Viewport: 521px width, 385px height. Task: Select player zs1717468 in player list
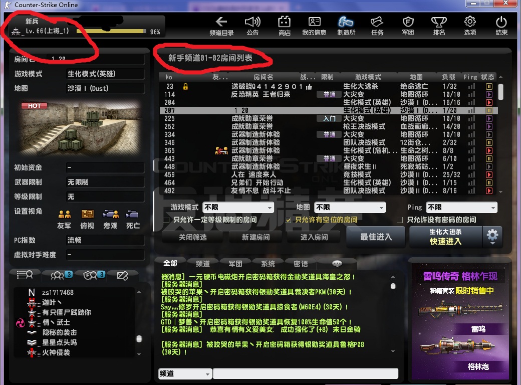coord(58,293)
